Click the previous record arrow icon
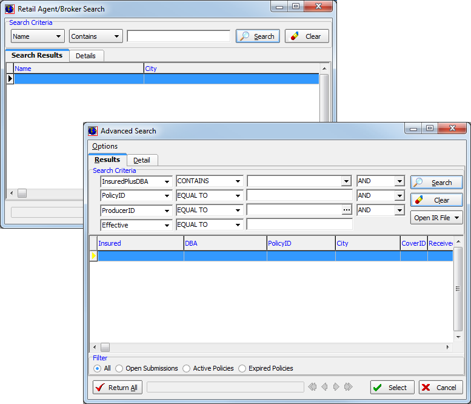This screenshot has width=471, height=404. point(324,387)
